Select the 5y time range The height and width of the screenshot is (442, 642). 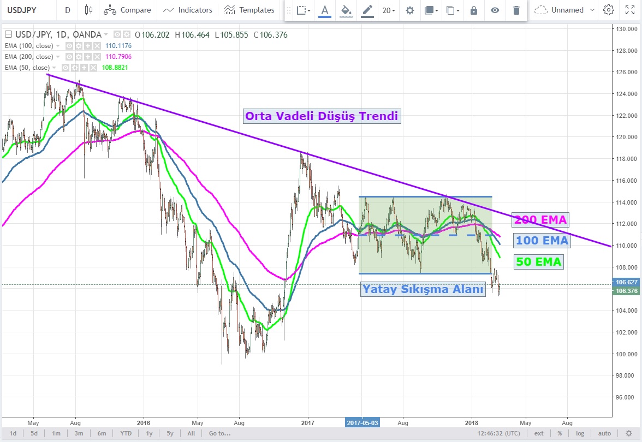click(170, 433)
